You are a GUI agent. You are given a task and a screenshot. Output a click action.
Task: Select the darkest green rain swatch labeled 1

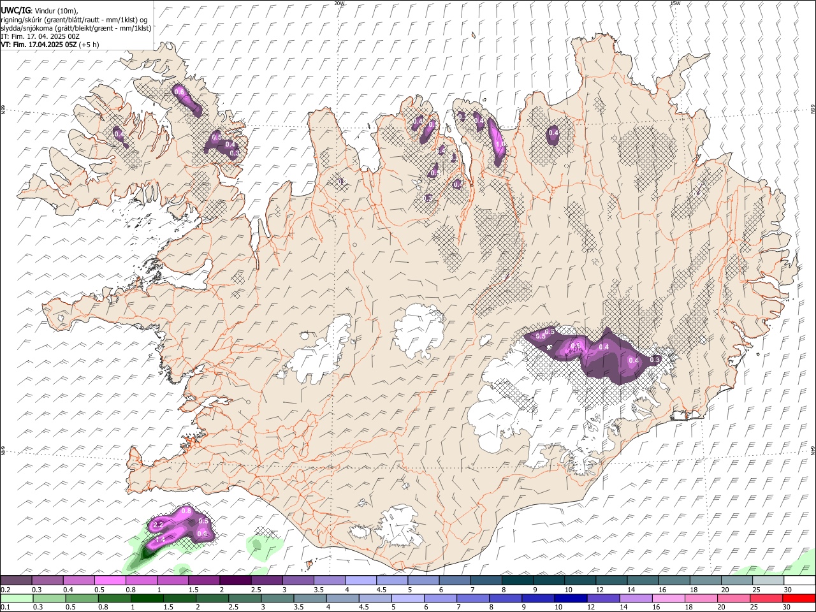(147, 599)
